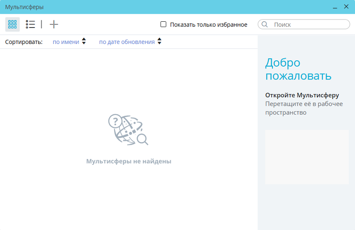This screenshot has height=230, width=355.
Task: Close the Мультисферы window
Action: [346, 7]
